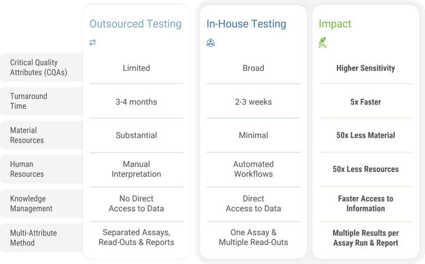
Task: Select the Outsourced Testing column heading
Action: pos(135,24)
